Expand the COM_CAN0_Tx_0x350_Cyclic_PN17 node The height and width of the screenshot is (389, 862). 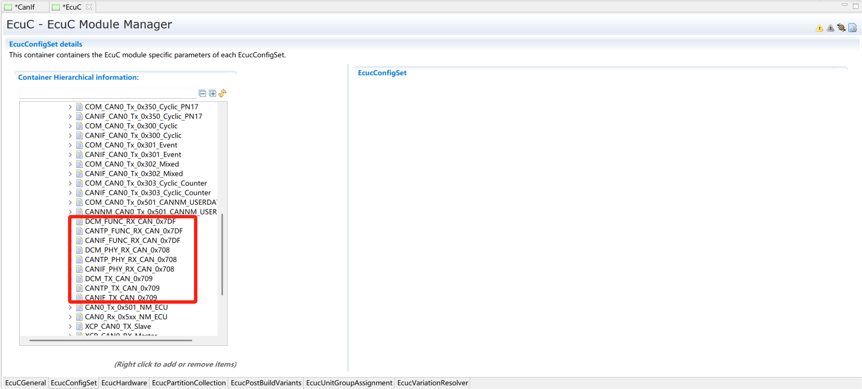click(70, 107)
